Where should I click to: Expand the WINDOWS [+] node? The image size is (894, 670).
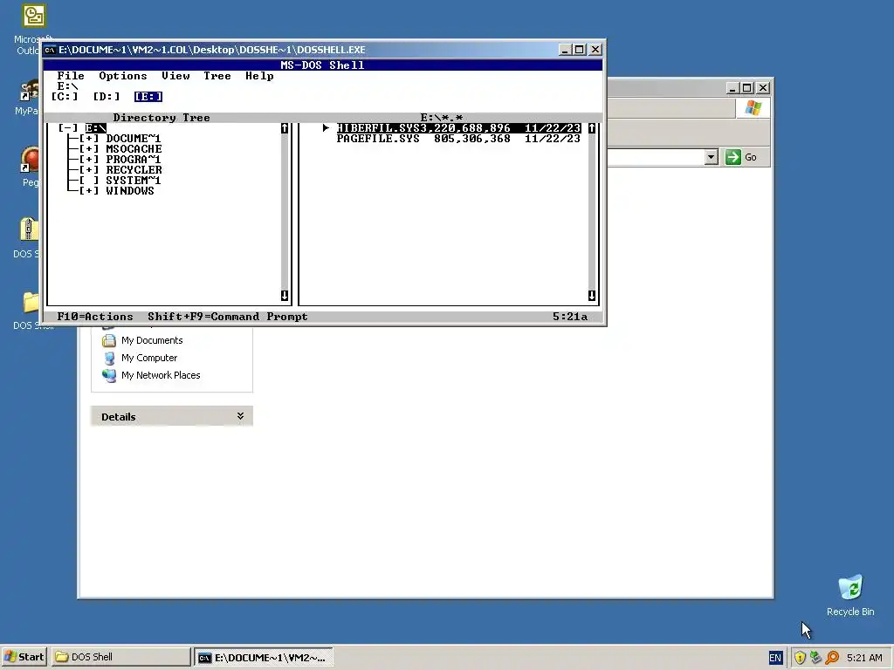[89, 191]
